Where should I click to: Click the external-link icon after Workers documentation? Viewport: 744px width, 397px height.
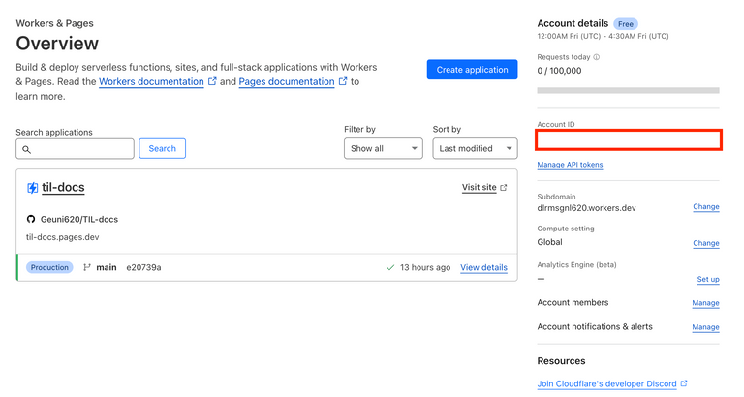[212, 81]
